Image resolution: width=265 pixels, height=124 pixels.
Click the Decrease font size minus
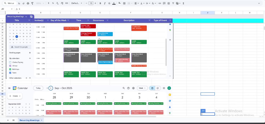point(86,3)
